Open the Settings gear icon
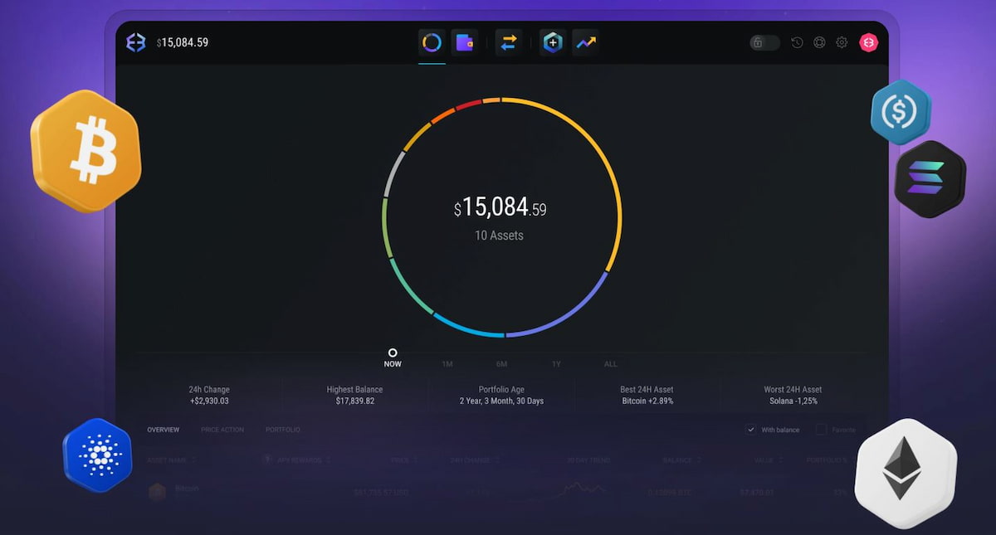The width and height of the screenshot is (996, 535). coord(842,42)
